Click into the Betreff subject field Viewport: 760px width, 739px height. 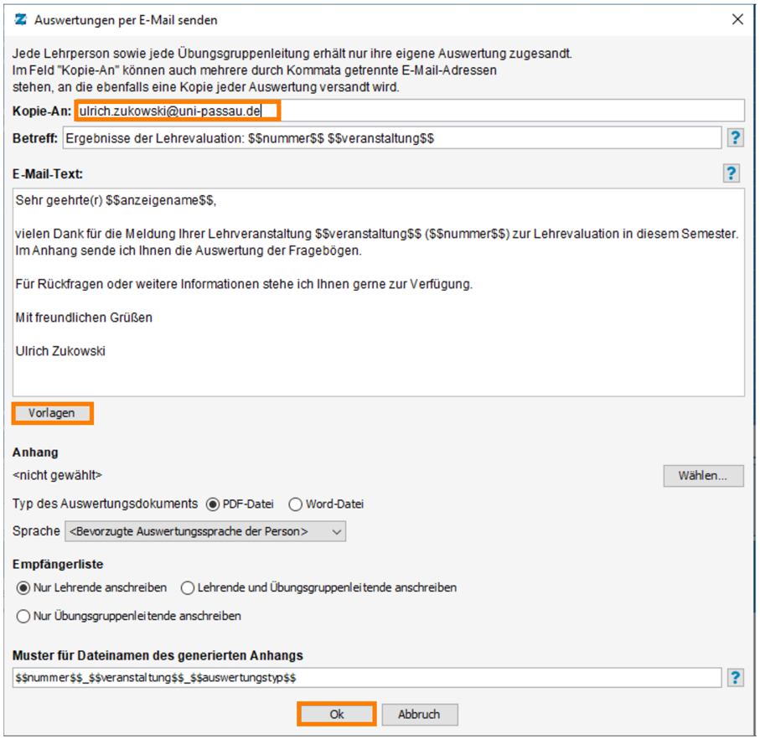(392, 138)
